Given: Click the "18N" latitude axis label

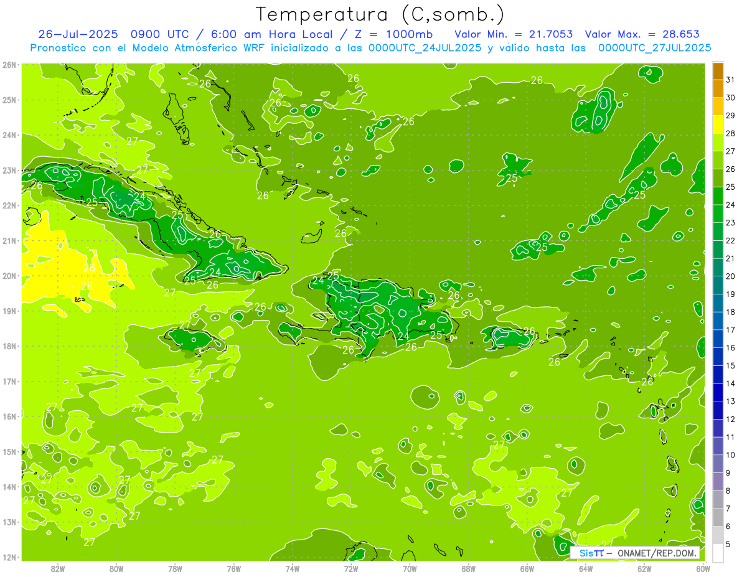Looking at the screenshot, I should [x=10, y=346].
